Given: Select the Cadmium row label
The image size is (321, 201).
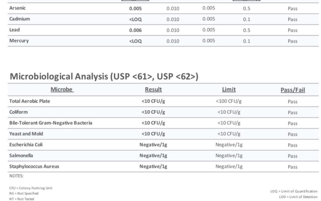Looking at the screenshot, I should tap(20, 19).
